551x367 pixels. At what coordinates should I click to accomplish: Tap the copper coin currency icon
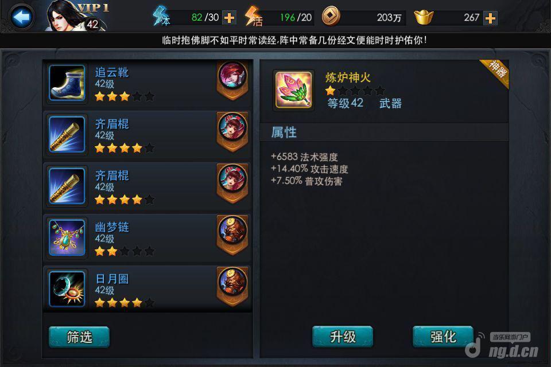pyautogui.click(x=331, y=16)
